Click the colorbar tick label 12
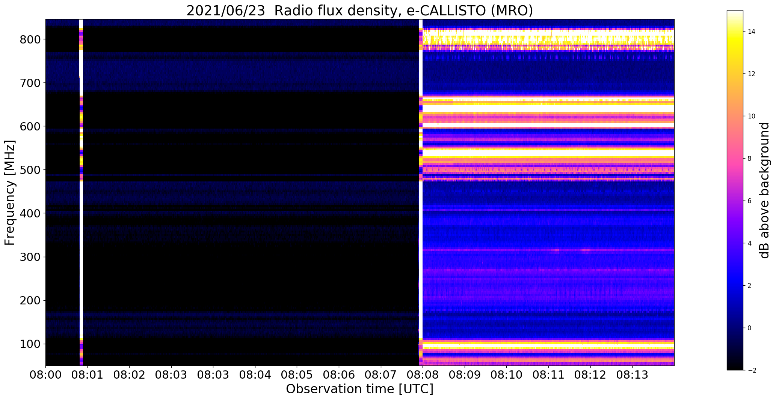Image resolution: width=776 pixels, height=400 pixels. 752,74
